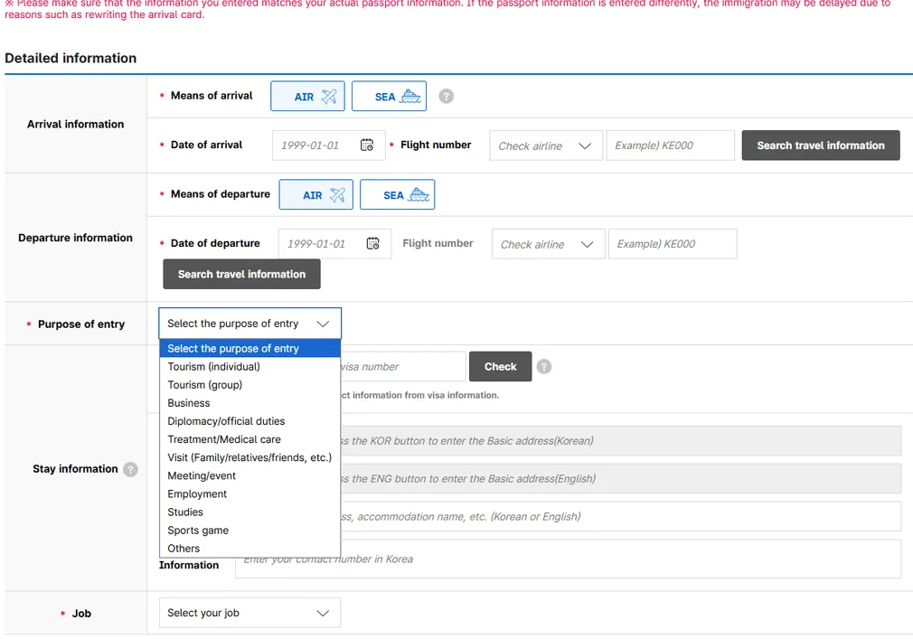This screenshot has width=913, height=639.
Task: Search travel information for the departure flight
Action: coord(241,274)
